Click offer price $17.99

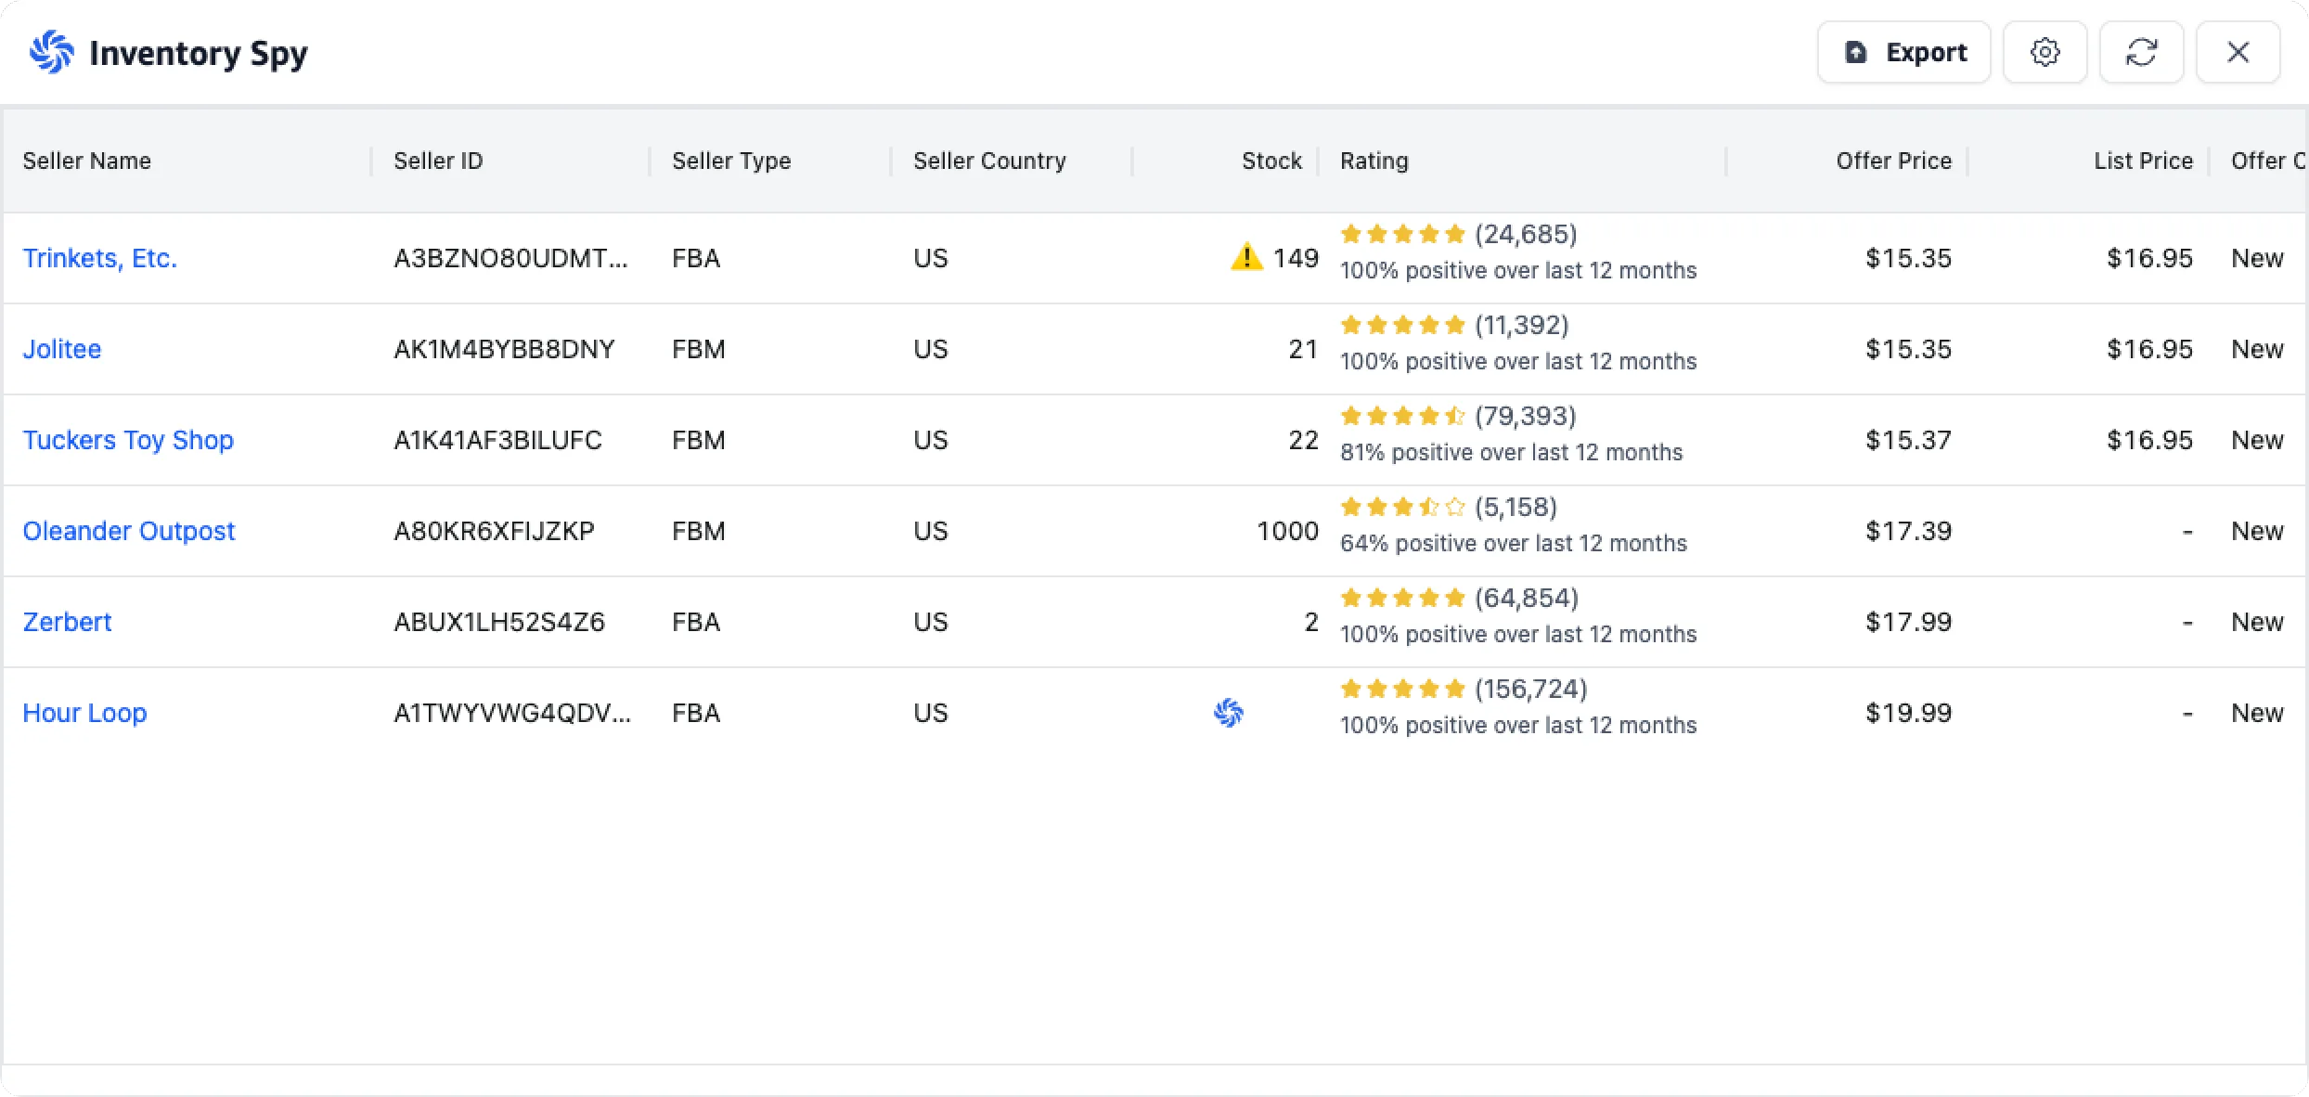pyautogui.click(x=1908, y=622)
